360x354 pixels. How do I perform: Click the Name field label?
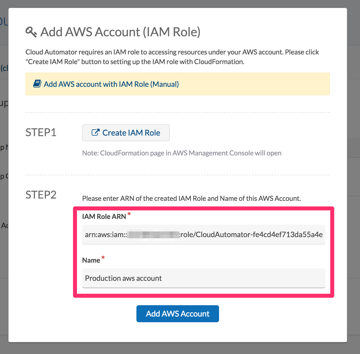coord(91,260)
